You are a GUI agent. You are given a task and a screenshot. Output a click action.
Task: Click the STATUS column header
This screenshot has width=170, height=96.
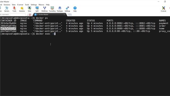click(x=91, y=21)
